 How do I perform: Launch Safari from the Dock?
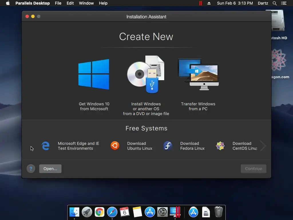(x=112, y=212)
